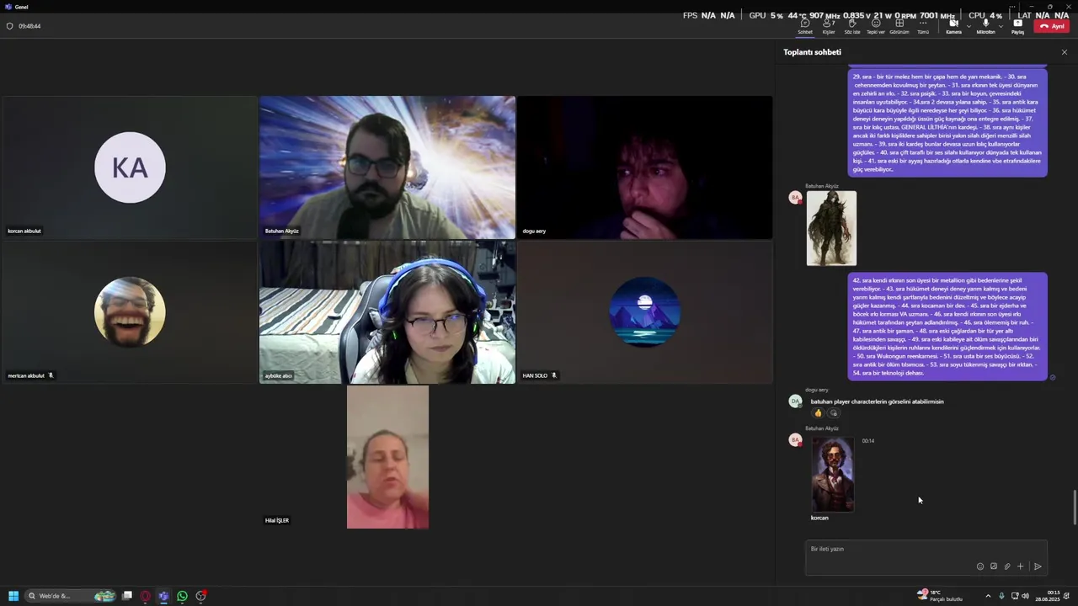Leave the meeting with Ayrıl button
This screenshot has height=606, width=1078.
click(1052, 26)
